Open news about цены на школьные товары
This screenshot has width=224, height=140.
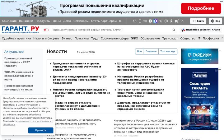[141, 93]
